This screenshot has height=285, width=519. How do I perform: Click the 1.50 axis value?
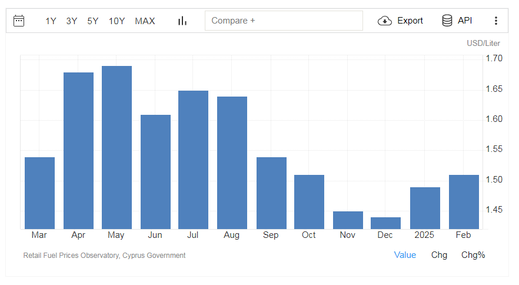click(x=494, y=180)
